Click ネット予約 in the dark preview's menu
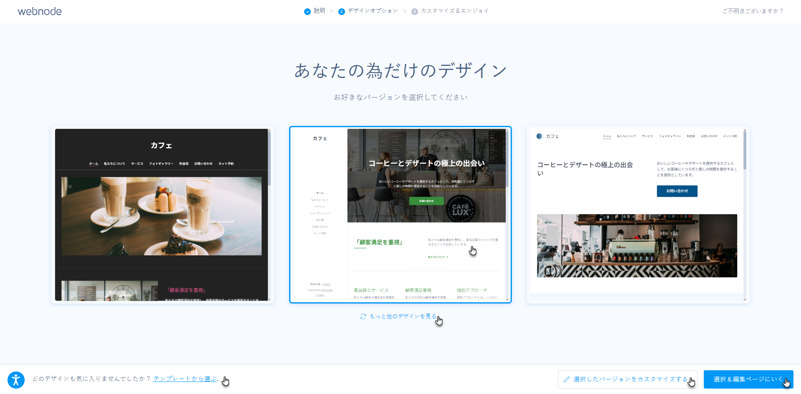 226,164
